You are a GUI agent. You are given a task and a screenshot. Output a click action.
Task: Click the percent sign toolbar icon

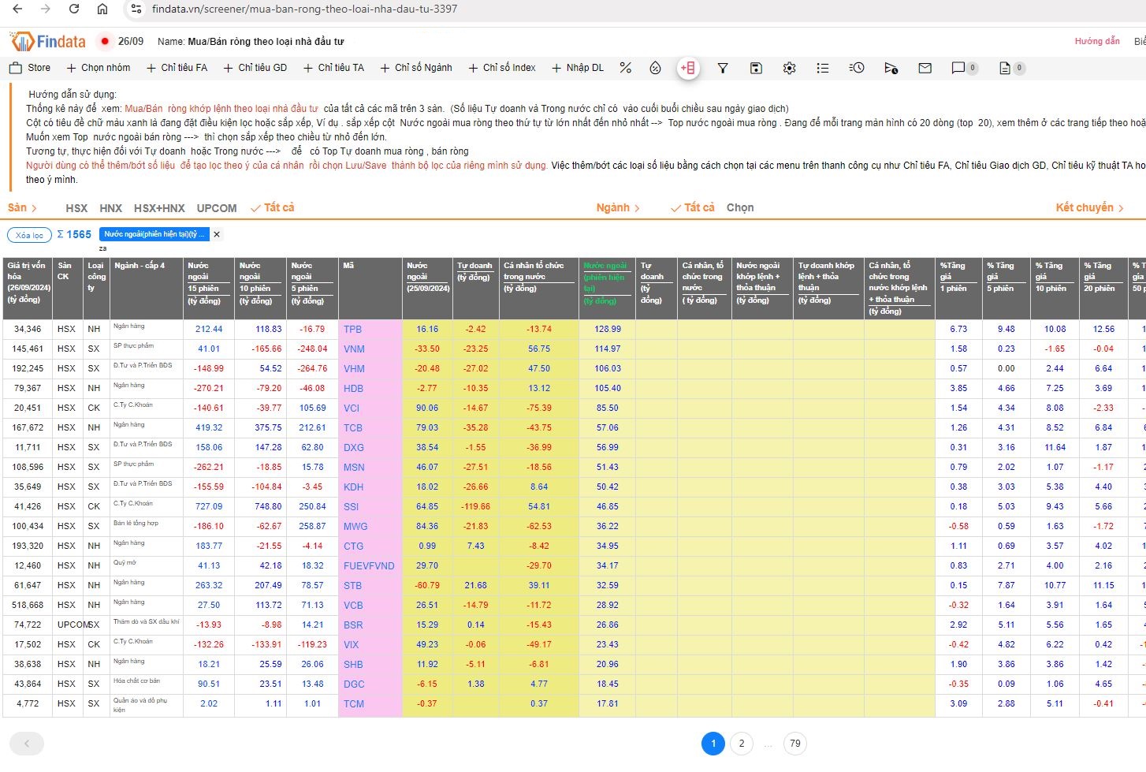626,68
